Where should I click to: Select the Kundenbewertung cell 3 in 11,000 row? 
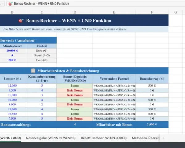tap(42, 95)
